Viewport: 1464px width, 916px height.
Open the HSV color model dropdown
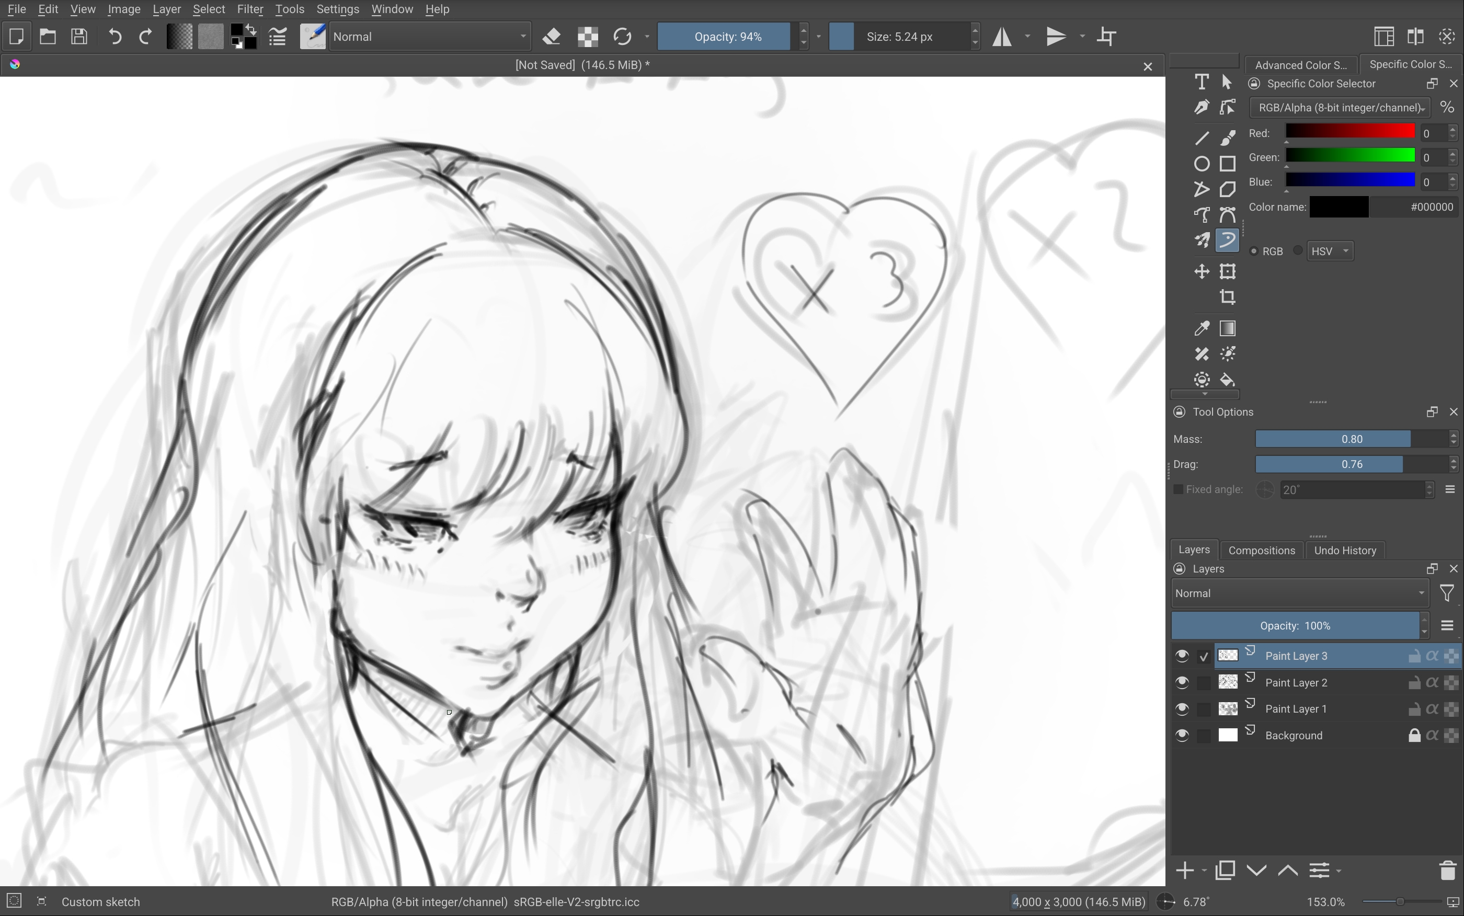[1330, 251]
